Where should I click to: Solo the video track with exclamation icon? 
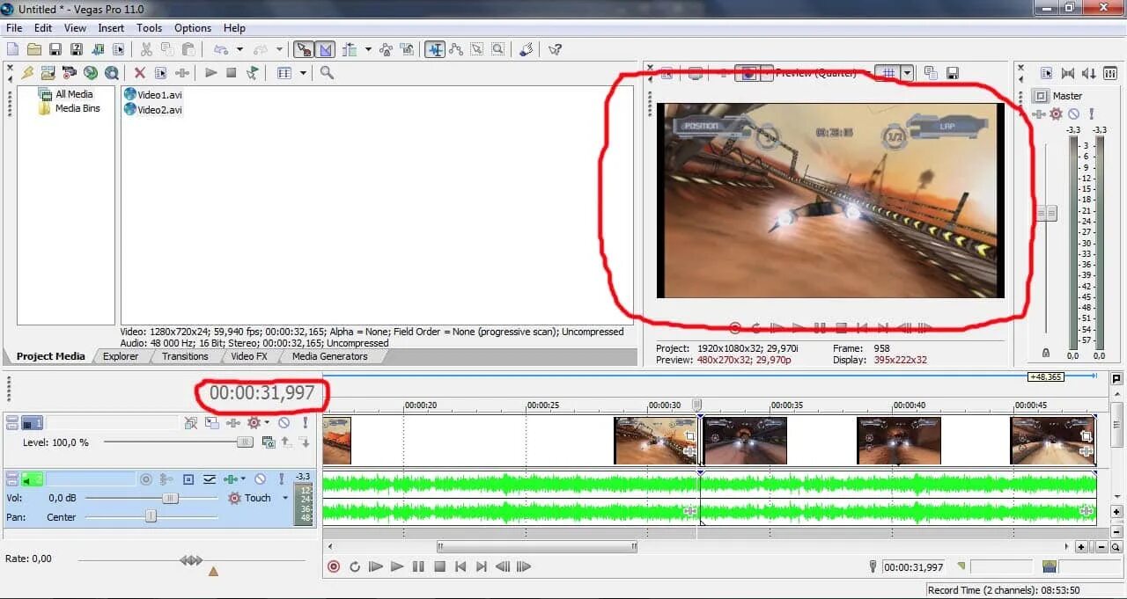pyautogui.click(x=306, y=423)
